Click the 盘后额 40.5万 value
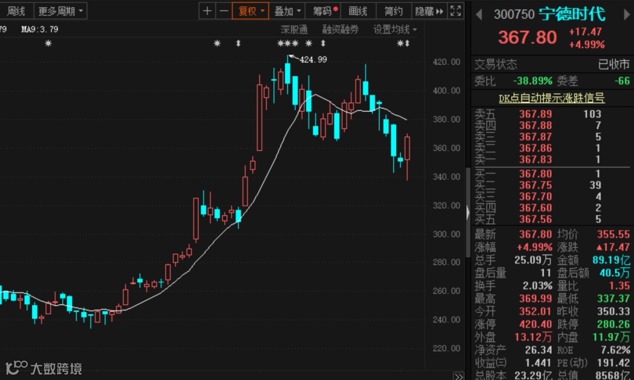This screenshot has height=380, width=634. [614, 273]
